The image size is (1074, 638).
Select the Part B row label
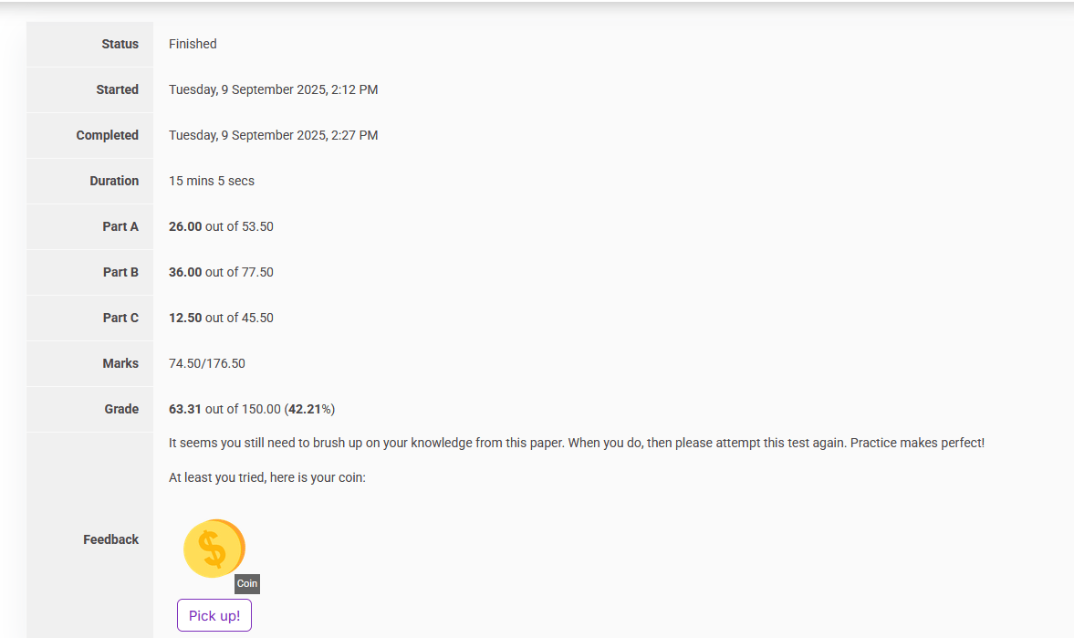[x=120, y=272]
